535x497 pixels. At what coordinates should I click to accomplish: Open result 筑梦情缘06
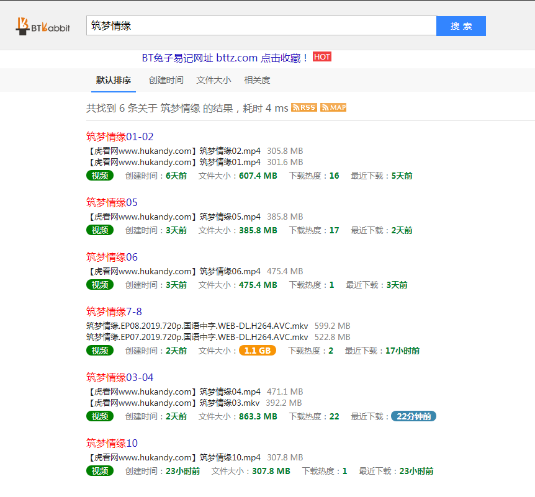coord(112,257)
